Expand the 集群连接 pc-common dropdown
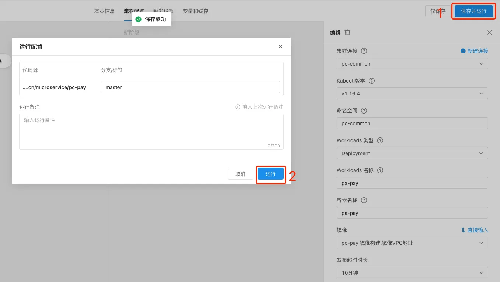Screen dimensions: 500x282 412,64
